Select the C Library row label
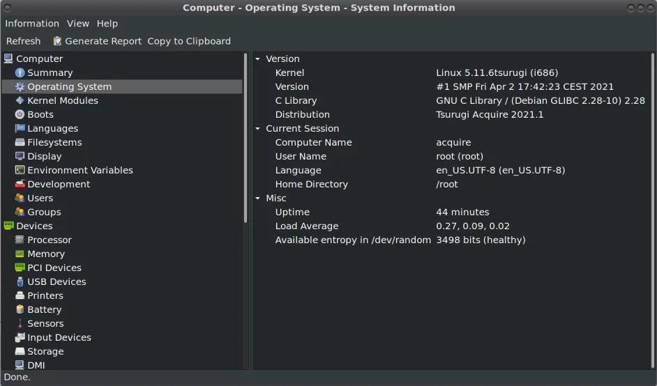 coord(296,100)
